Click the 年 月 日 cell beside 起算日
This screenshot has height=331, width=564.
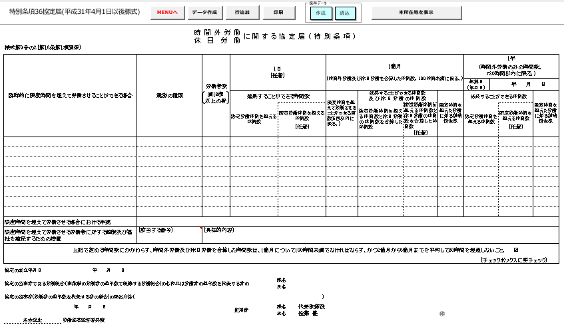(x=525, y=84)
